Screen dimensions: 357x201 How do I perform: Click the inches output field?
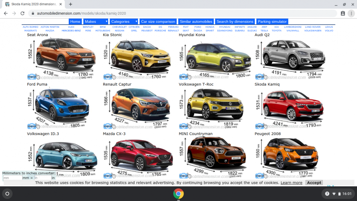point(42,178)
